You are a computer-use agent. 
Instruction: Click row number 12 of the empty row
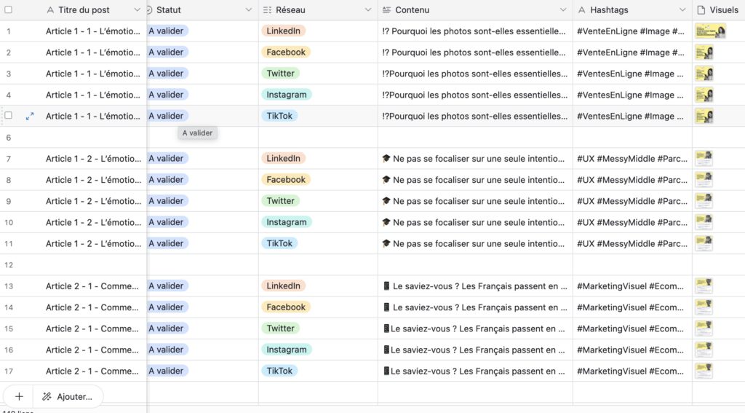click(9, 265)
